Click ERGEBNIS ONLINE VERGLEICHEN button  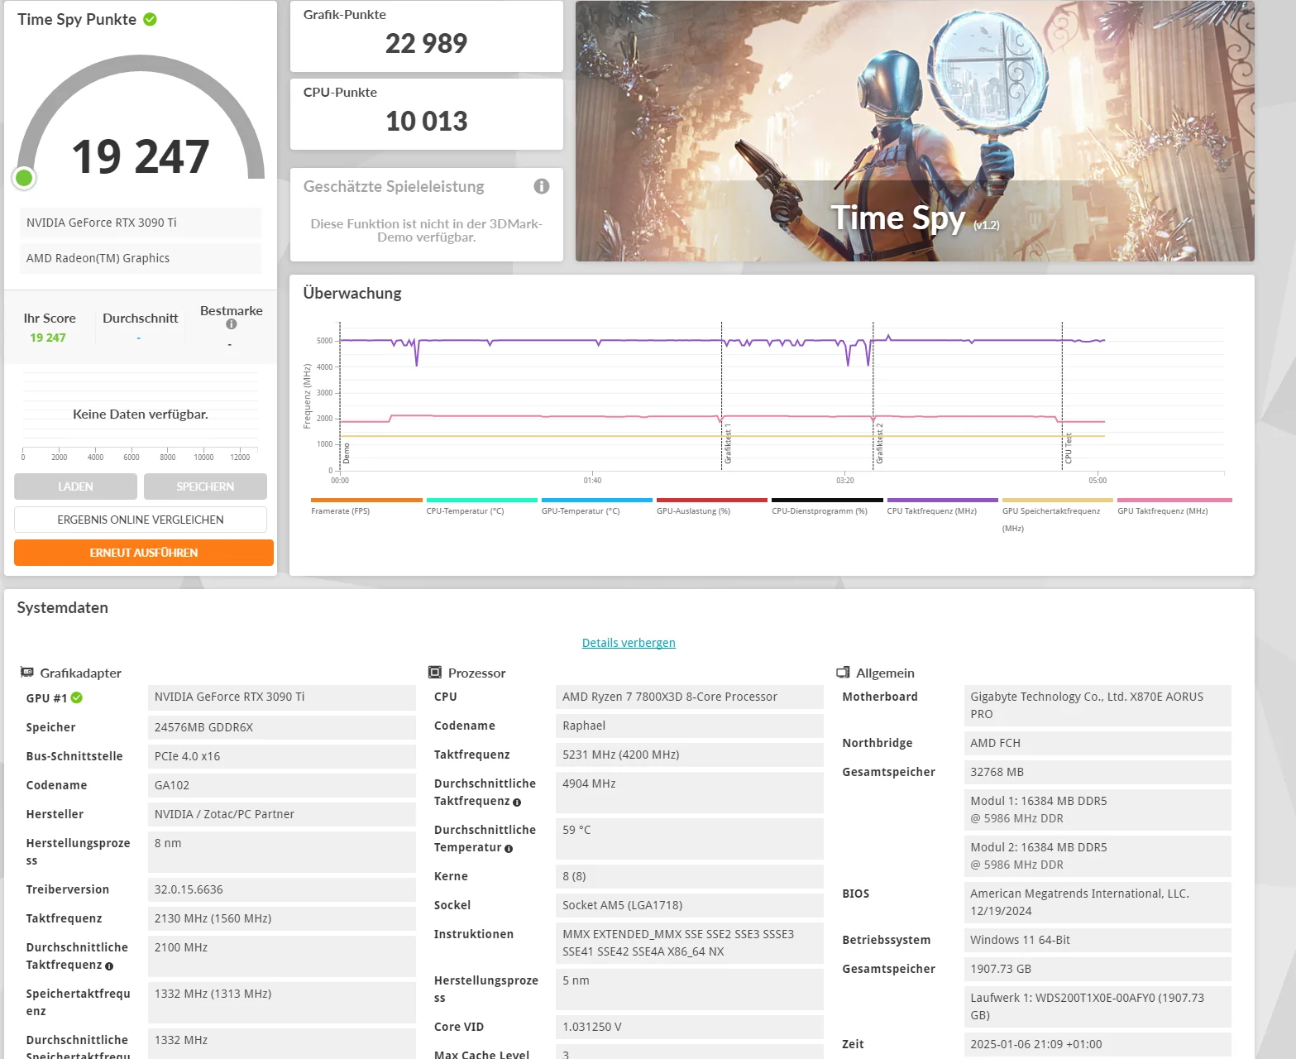click(141, 520)
